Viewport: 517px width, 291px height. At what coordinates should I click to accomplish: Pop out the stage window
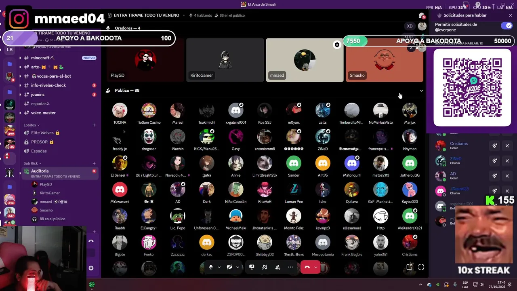tap(409, 267)
